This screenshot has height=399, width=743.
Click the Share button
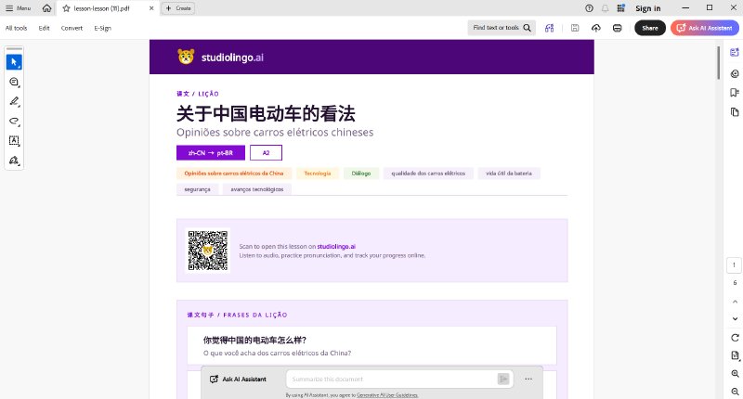tap(649, 28)
